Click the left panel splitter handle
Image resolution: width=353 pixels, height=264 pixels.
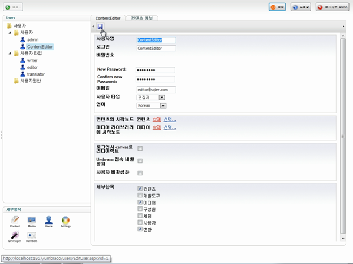1,135
